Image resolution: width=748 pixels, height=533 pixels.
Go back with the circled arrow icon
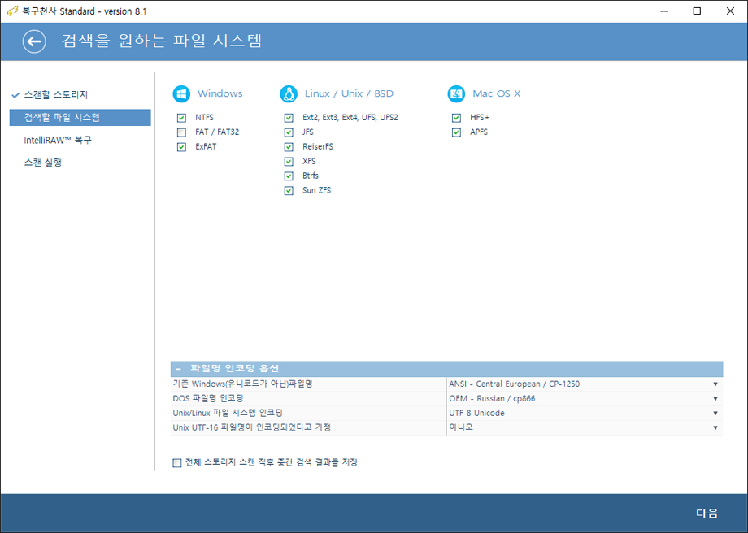click(x=34, y=41)
